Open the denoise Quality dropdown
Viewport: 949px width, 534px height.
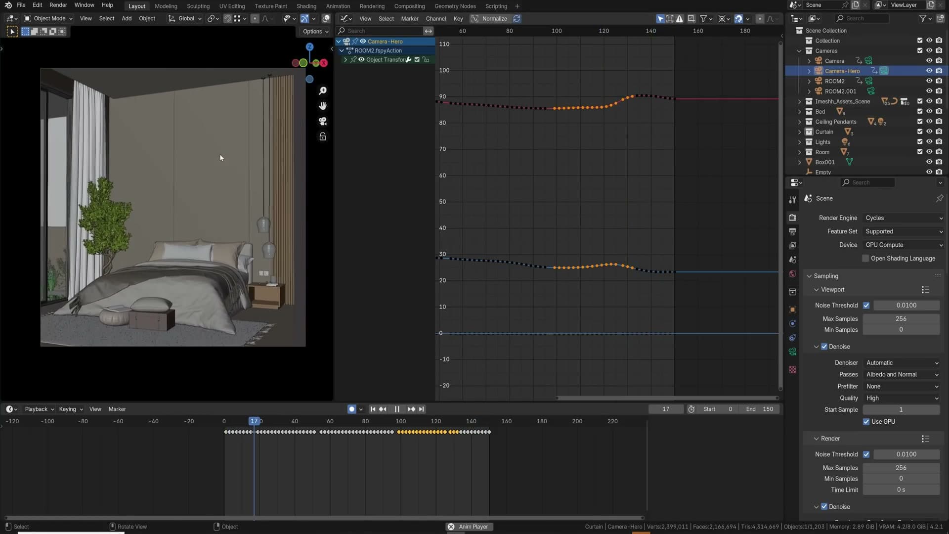(902, 399)
